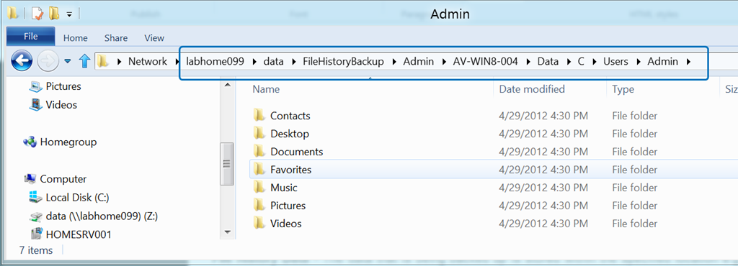Image resolution: width=738 pixels, height=266 pixels.
Task: Open the Share ribbon tab
Action: [x=116, y=38]
